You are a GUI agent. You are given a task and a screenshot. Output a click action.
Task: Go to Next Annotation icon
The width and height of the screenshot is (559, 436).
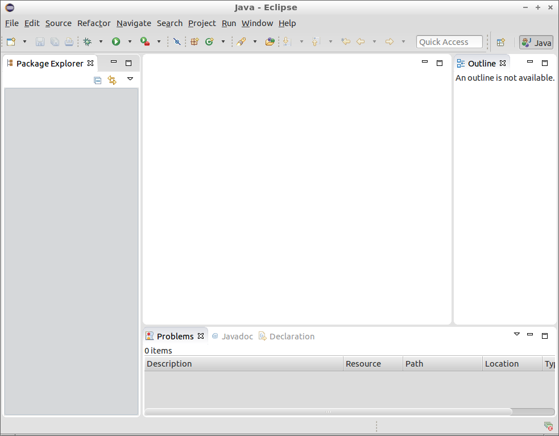click(x=287, y=41)
